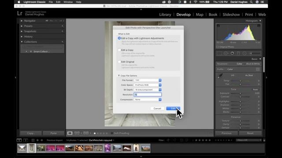Add a new collection with plus icon
Screen dimensions: 282x158
point(63,42)
